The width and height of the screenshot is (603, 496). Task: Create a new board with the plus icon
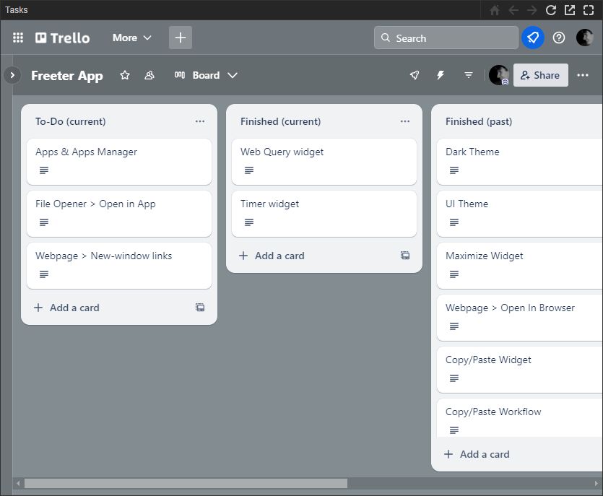tap(180, 38)
